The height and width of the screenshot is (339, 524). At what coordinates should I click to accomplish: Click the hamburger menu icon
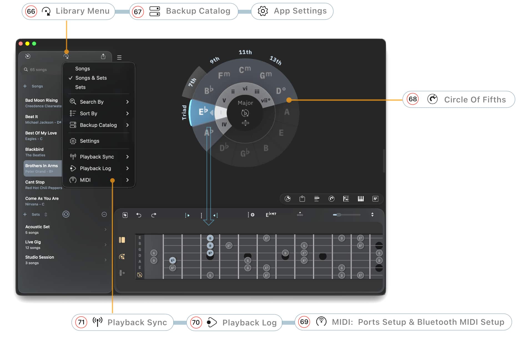pyautogui.click(x=119, y=57)
